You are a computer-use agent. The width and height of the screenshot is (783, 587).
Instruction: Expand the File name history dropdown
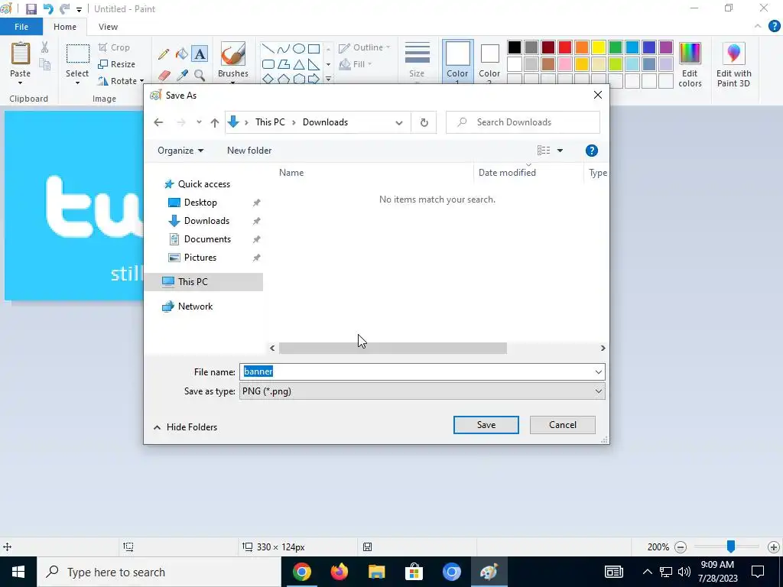[x=598, y=372]
